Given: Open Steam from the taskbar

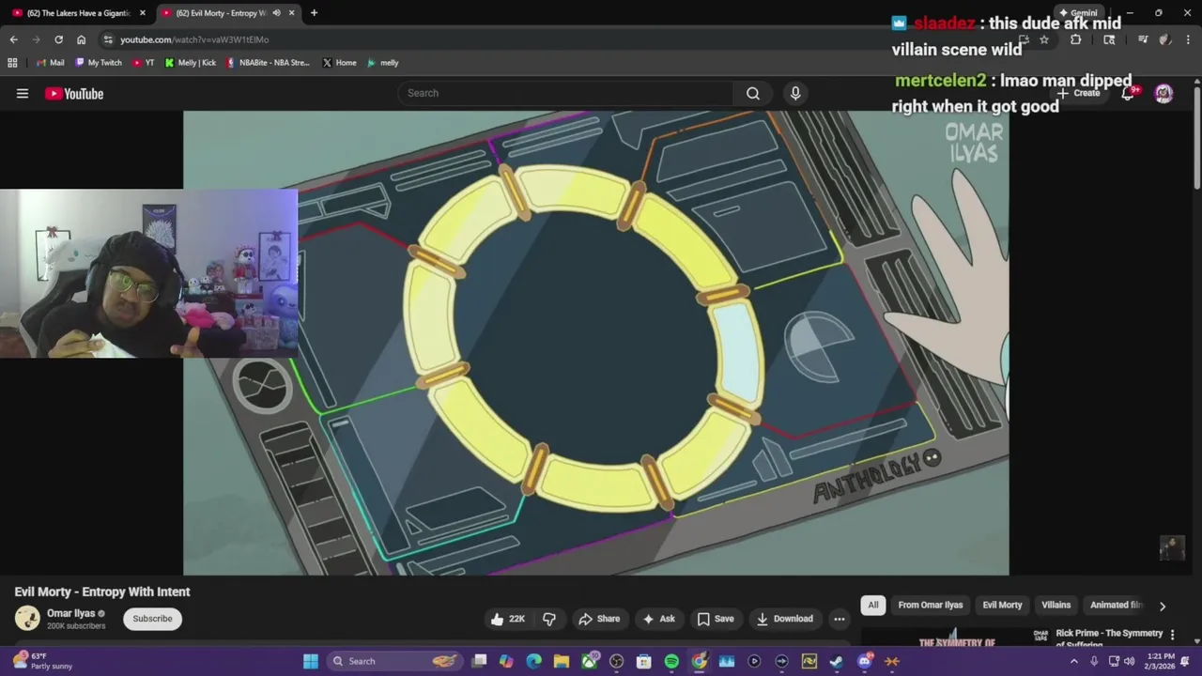Looking at the screenshot, I should [837, 661].
